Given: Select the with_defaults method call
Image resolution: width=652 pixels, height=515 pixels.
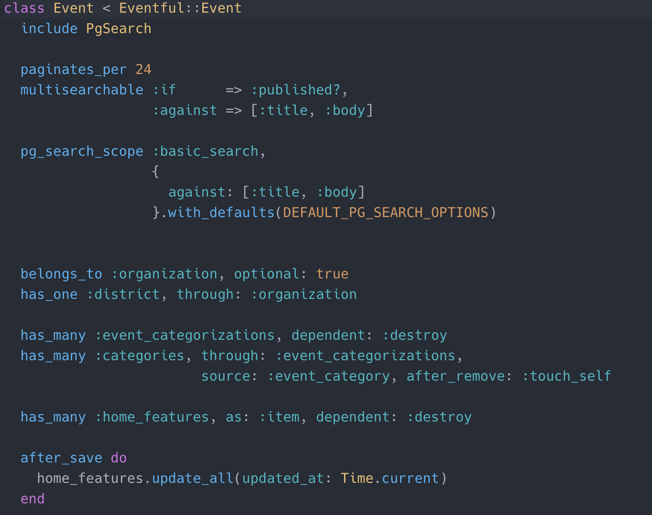Looking at the screenshot, I should click(x=220, y=212).
